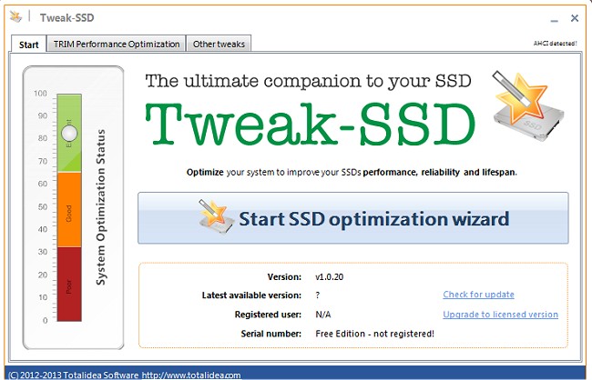Screen dimensions: 592x380
Task: Click the version value 'v1.0.20'
Action: coord(329,277)
